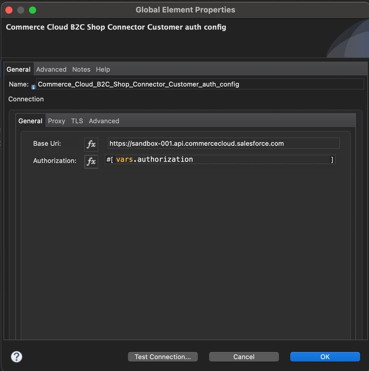Open the help question mark icon

click(17, 357)
